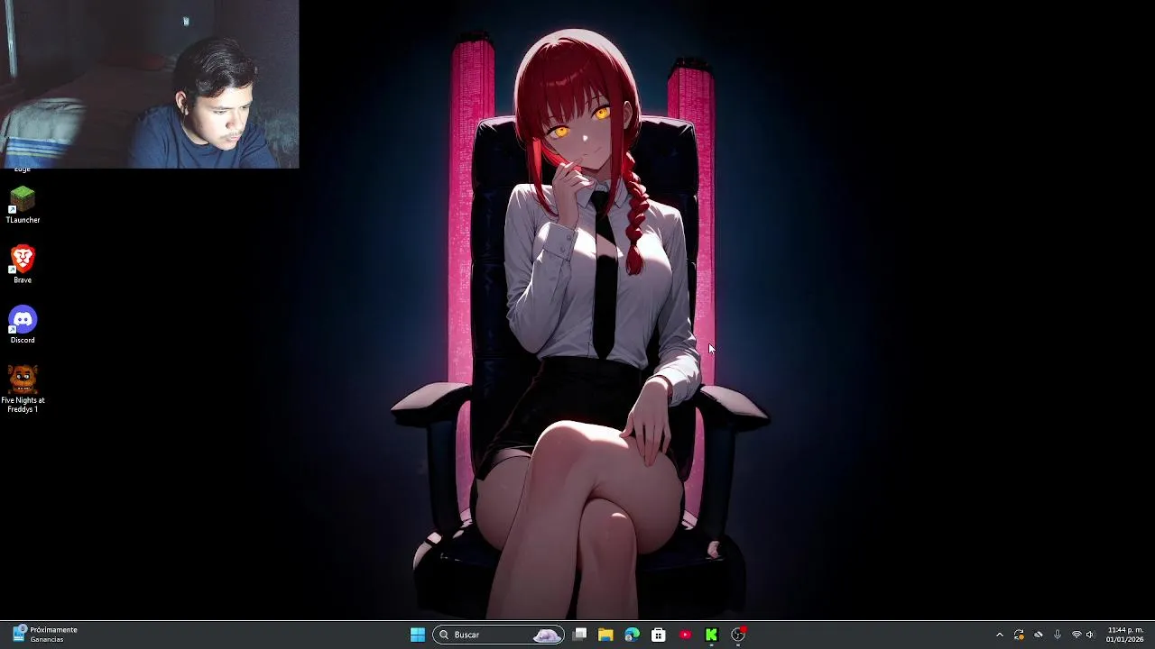The height and width of the screenshot is (649, 1155).
Task: Click the webcam overlay video feed
Action: point(149,84)
